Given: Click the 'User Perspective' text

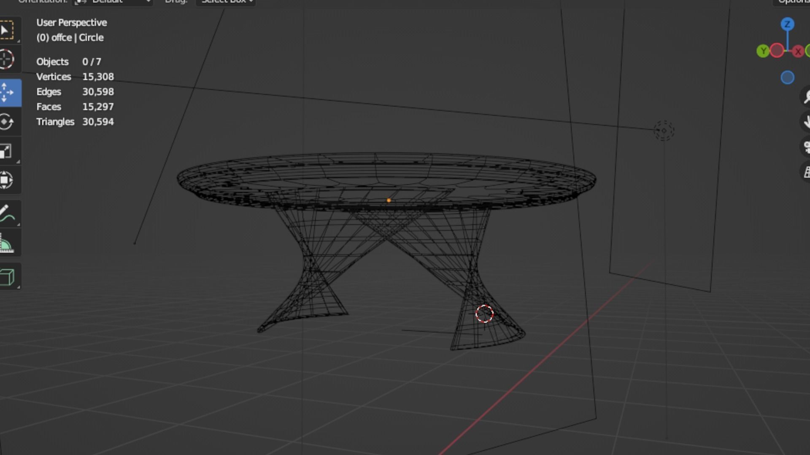Looking at the screenshot, I should 72,23.
